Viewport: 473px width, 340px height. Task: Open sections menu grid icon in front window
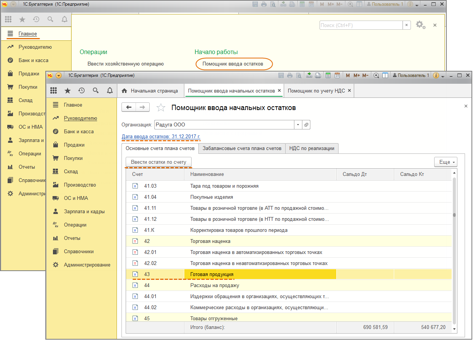[x=54, y=91]
